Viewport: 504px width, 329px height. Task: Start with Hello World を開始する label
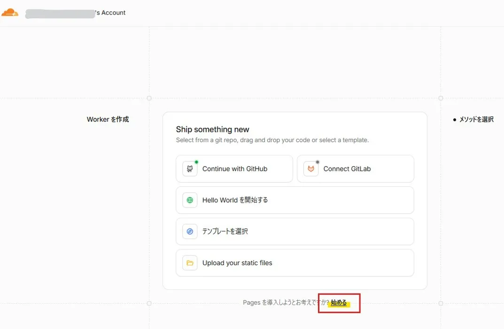pos(235,200)
